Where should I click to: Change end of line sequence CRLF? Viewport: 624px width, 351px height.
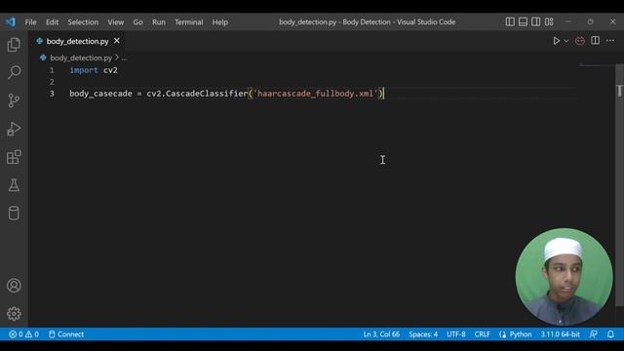tap(482, 334)
